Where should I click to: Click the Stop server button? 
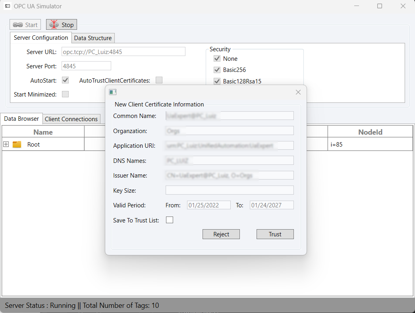pos(62,25)
